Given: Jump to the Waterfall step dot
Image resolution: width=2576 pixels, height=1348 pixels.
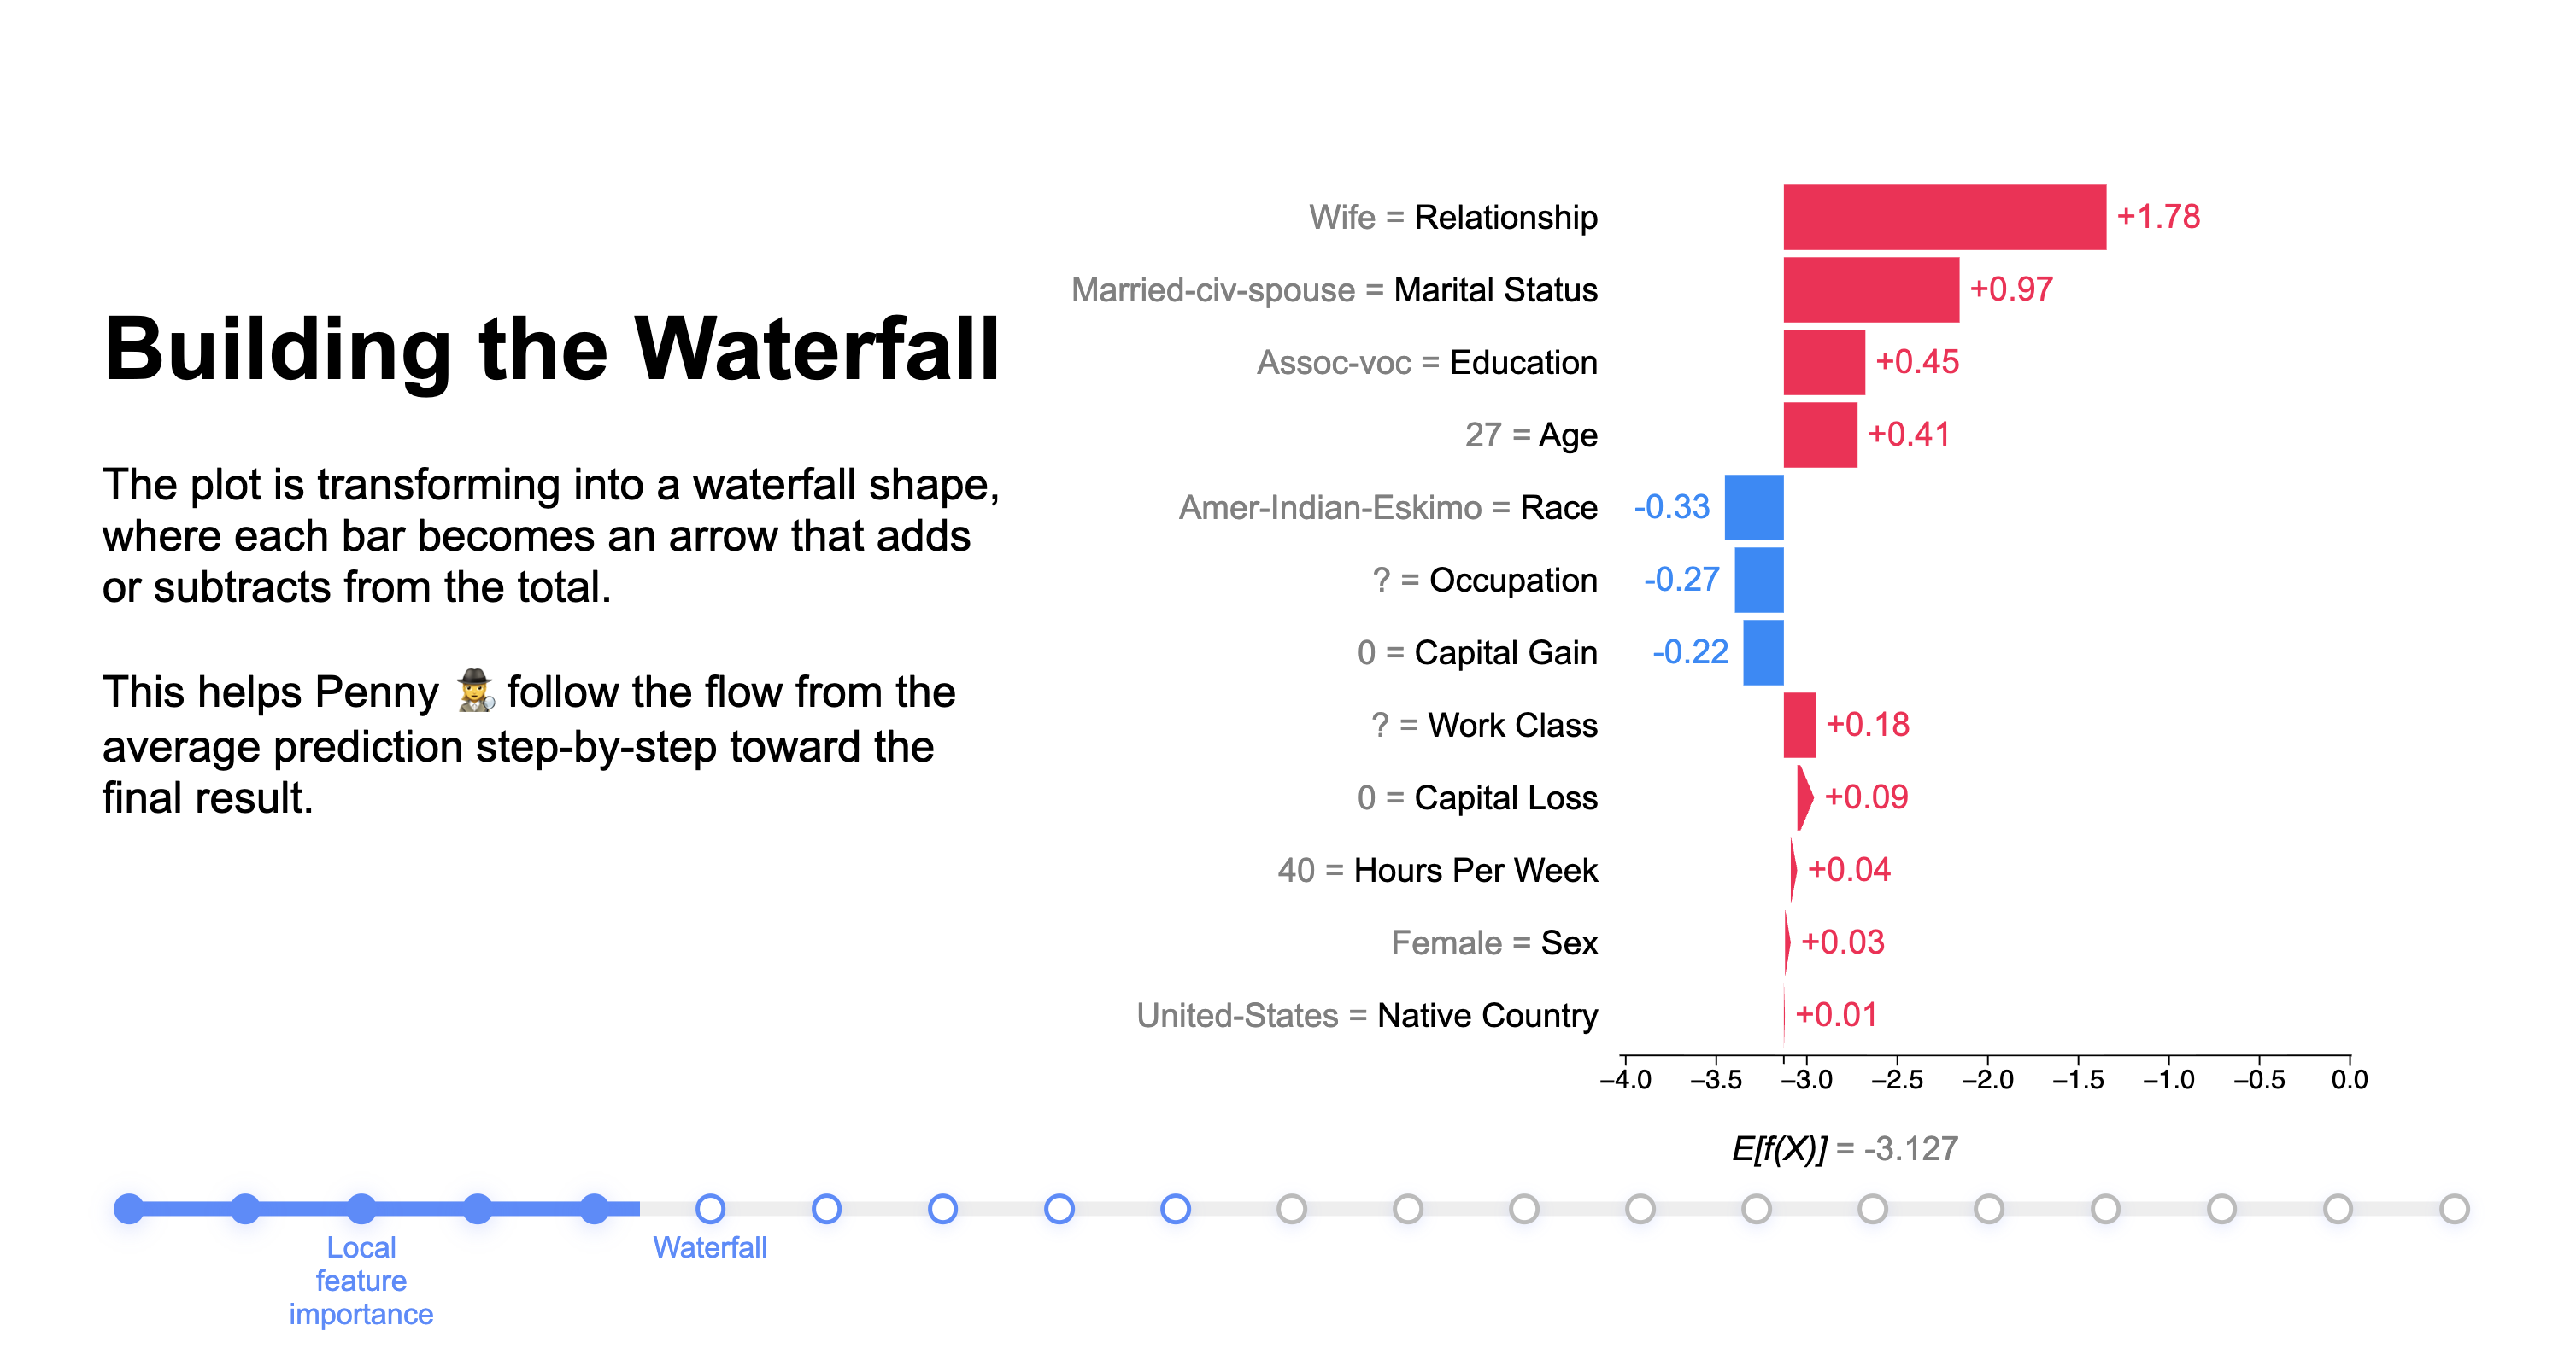Looking at the screenshot, I should [x=710, y=1208].
